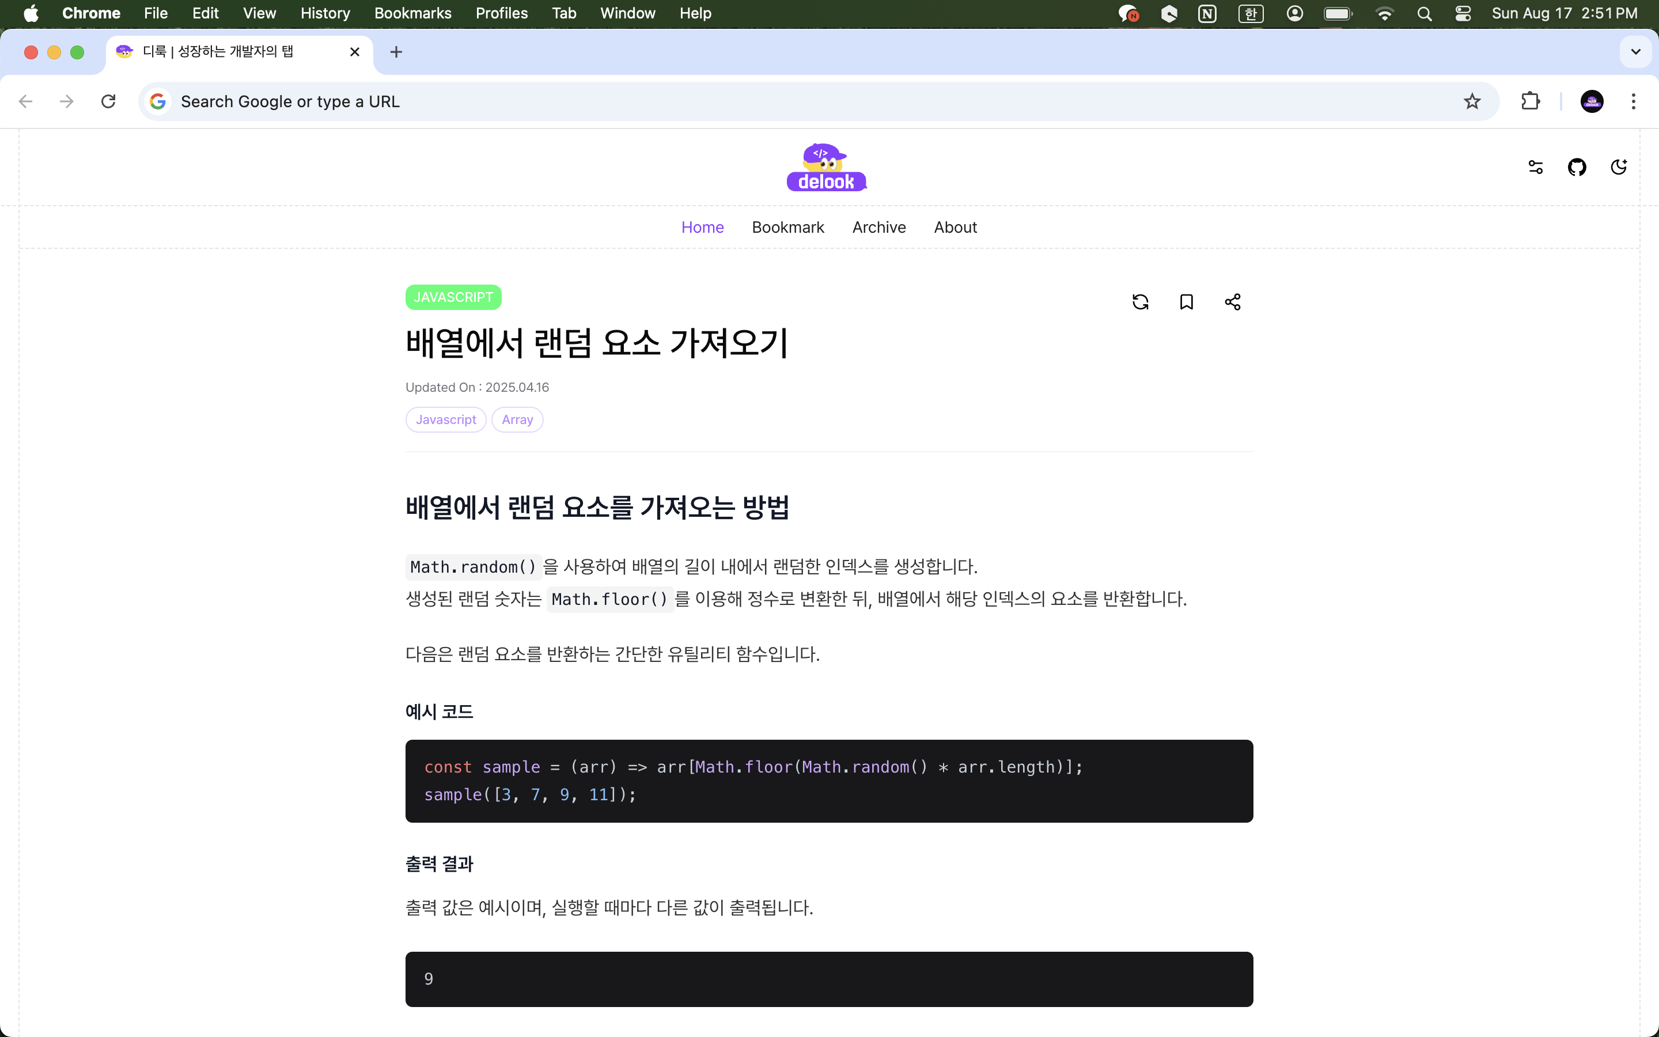The height and width of the screenshot is (1037, 1659).
Task: Click the delook logo
Action: click(x=826, y=167)
